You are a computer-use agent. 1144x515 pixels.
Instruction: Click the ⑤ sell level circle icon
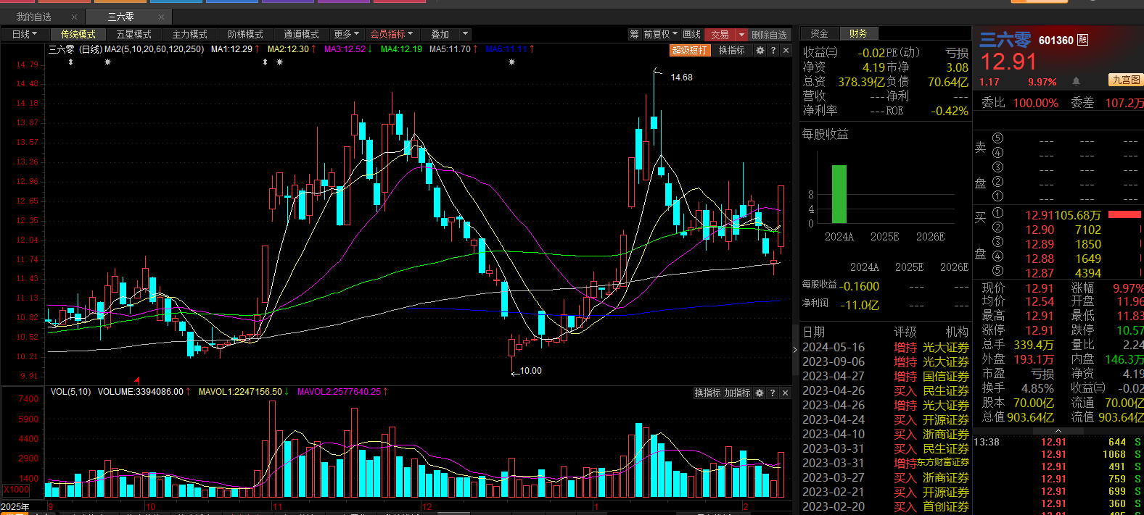click(x=997, y=138)
